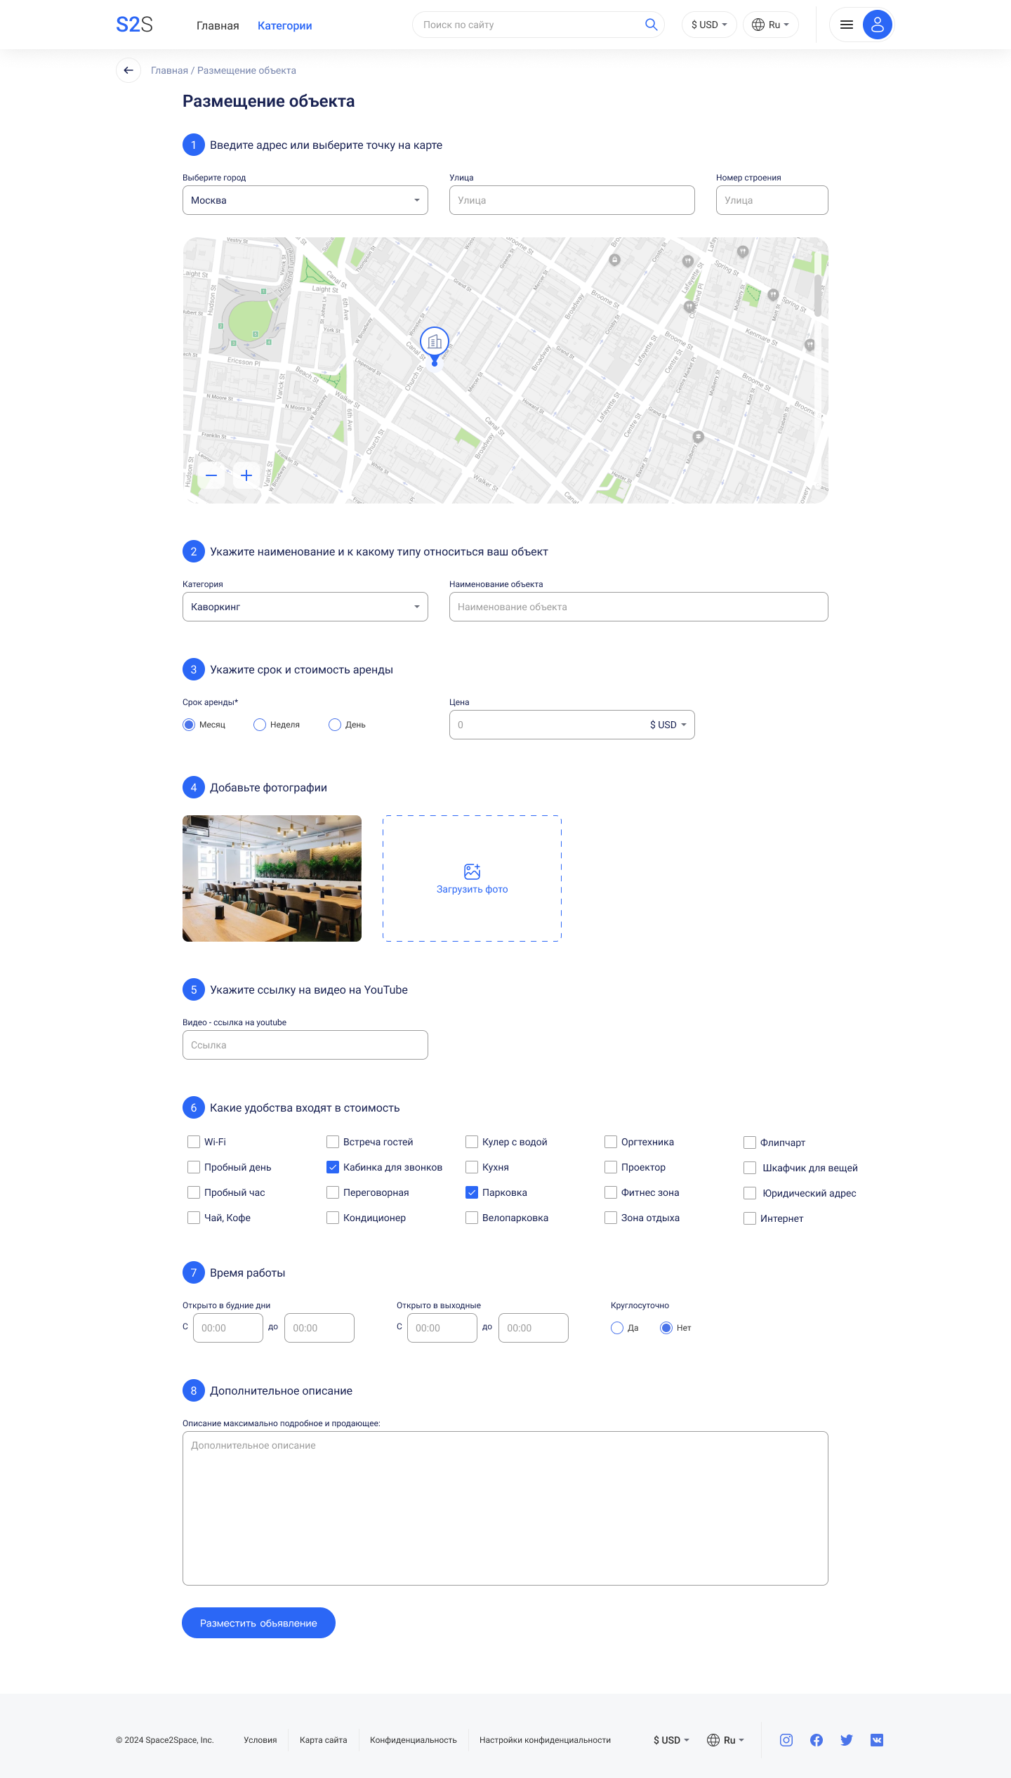Image resolution: width=1011 pixels, height=1778 pixels.
Task: Open Настройки конфиденциальности footer link
Action: point(545,1740)
